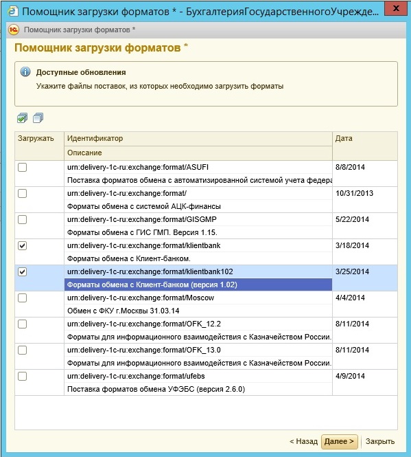411x457 pixels.
Task: Go back with < Назад button
Action: pyautogui.click(x=303, y=441)
